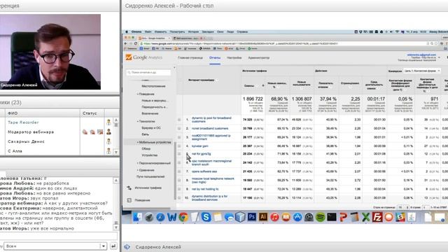This screenshot has height=252, width=448.
Task: Click the report search field in sidebar
Action: 148,73
